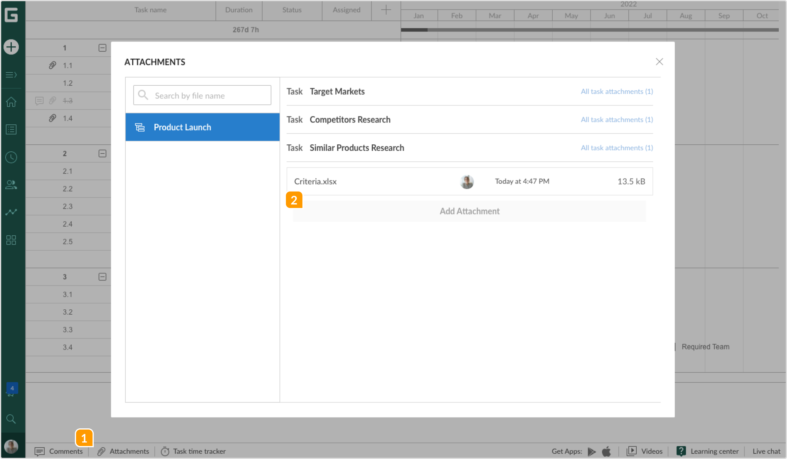Click the Search by file name field
The width and height of the screenshot is (787, 459).
202,95
